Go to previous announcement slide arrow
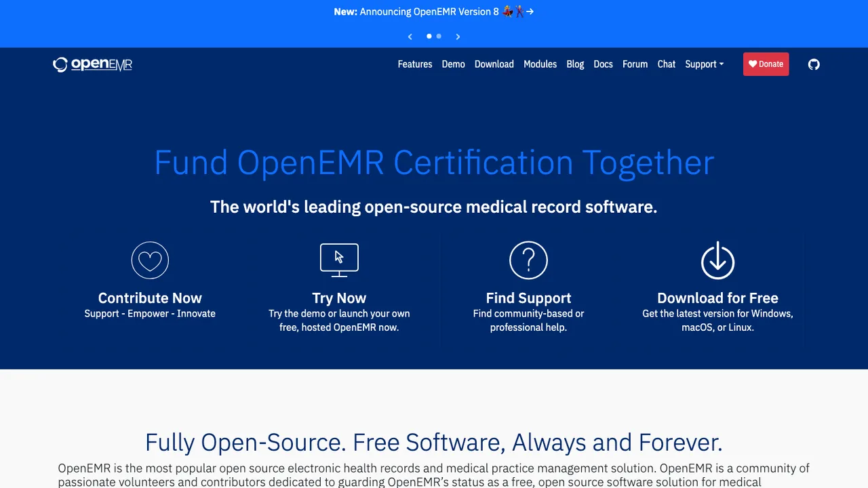Screen dimensions: 868x488 [x=410, y=37]
